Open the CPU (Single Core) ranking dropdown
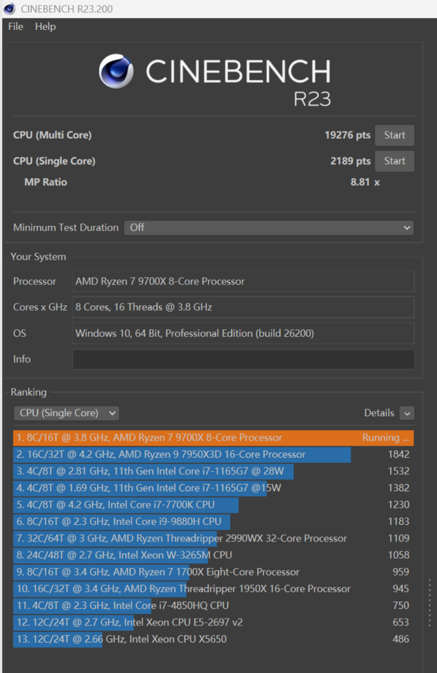The width and height of the screenshot is (437, 673). click(x=66, y=413)
